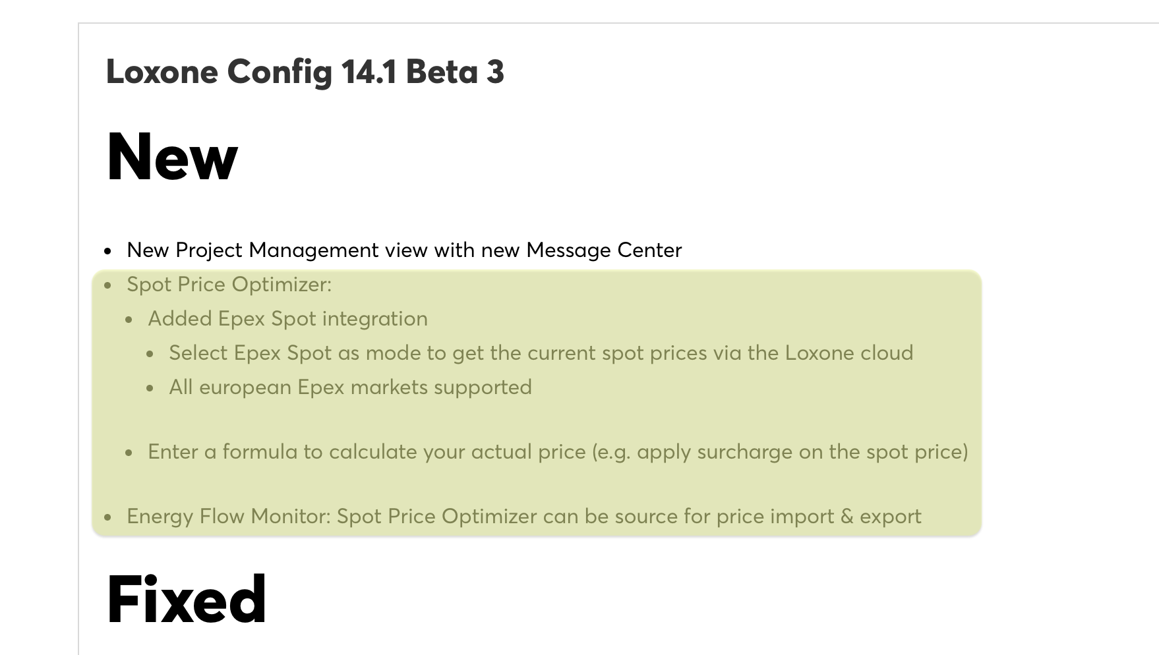This screenshot has height=655, width=1159.
Task: Click the Enter a formula line
Action: [x=557, y=452]
